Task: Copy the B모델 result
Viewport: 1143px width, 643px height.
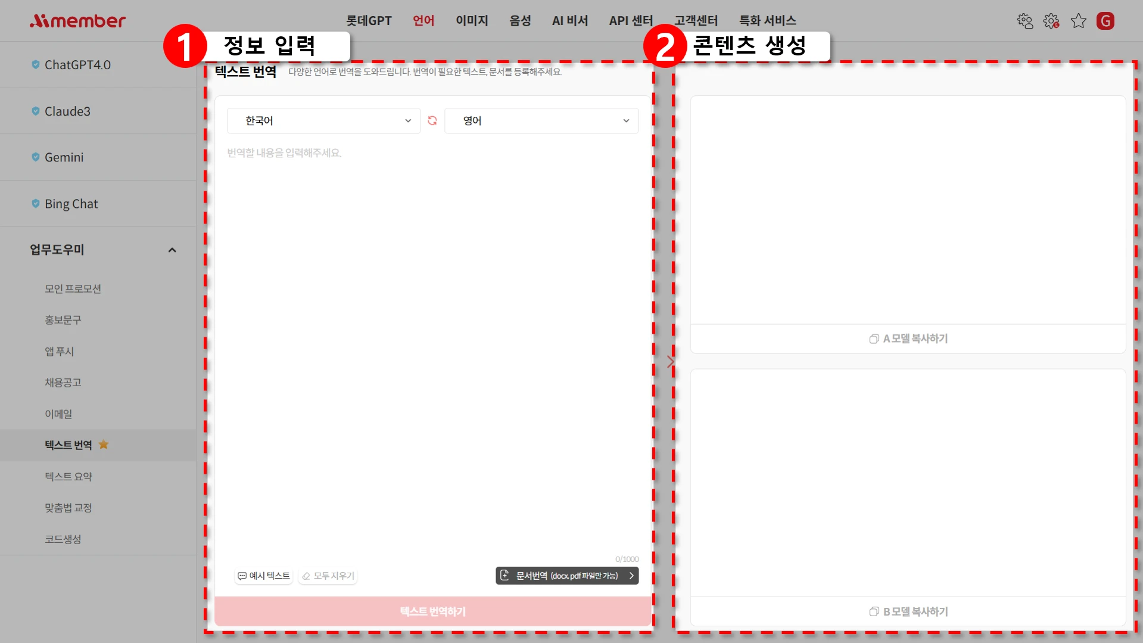Action: (908, 611)
